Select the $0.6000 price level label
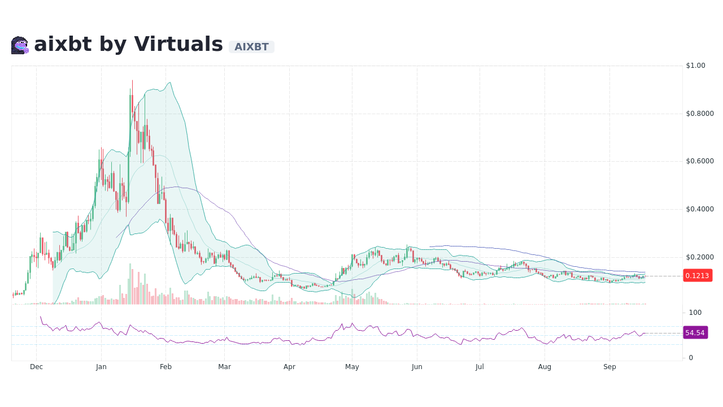The image size is (723, 407). [699, 161]
